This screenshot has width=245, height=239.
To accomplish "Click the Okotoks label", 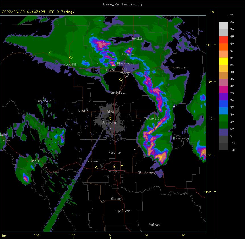I will pyautogui.click(x=117, y=199).
